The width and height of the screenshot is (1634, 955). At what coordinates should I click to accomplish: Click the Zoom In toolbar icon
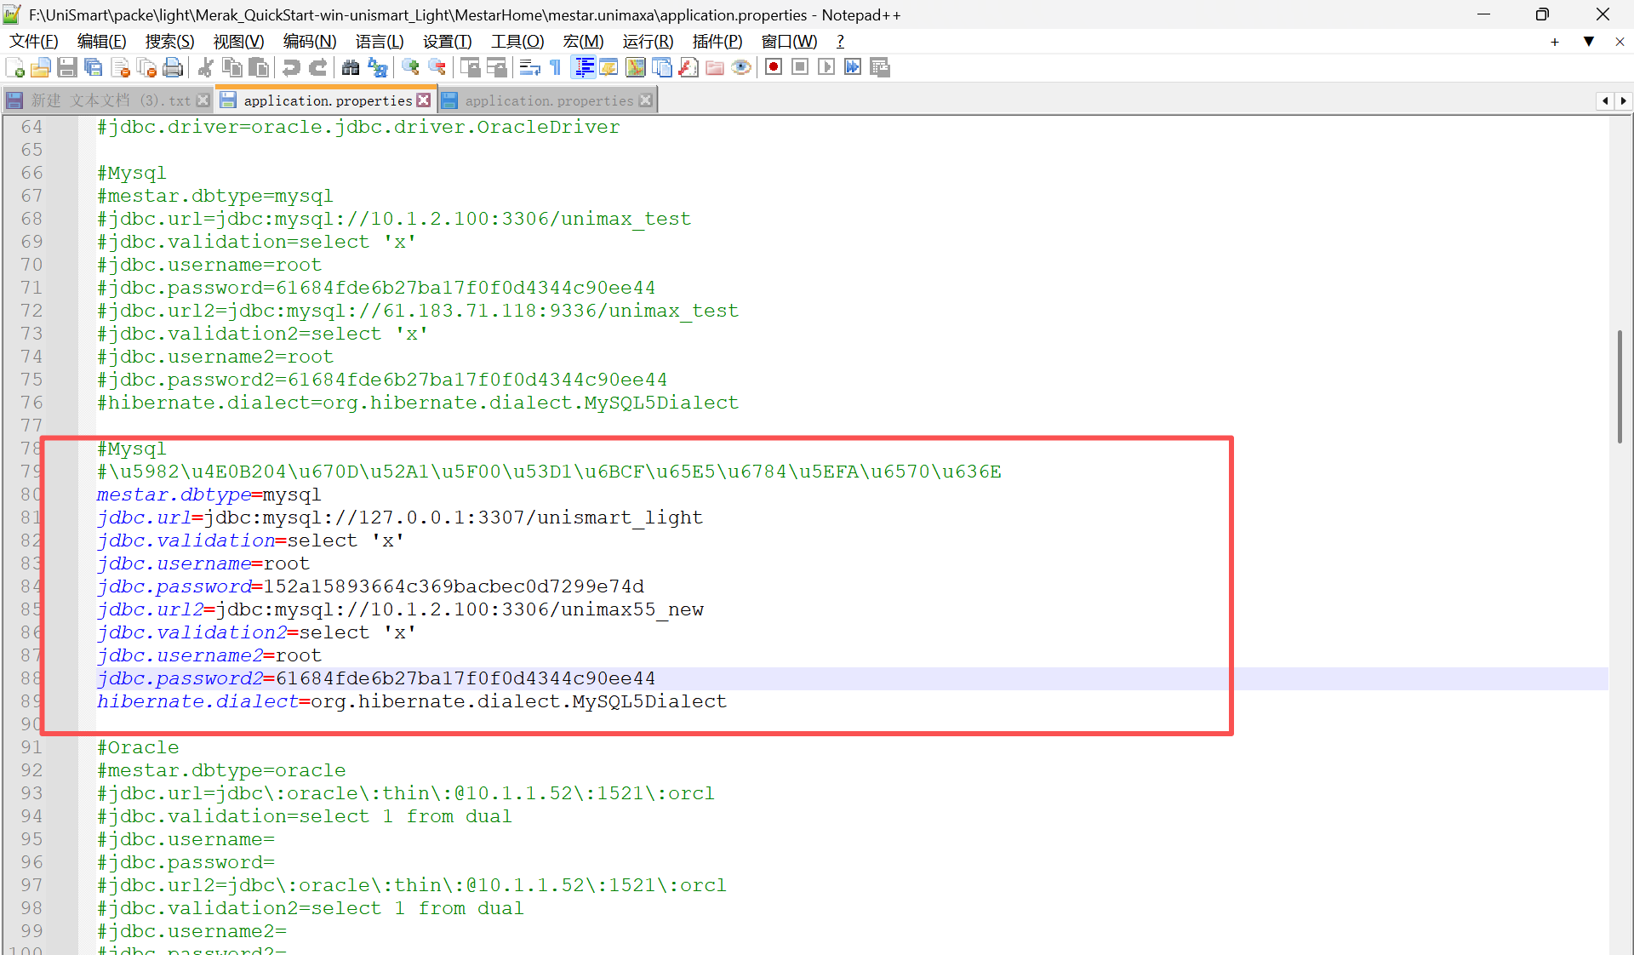(411, 68)
